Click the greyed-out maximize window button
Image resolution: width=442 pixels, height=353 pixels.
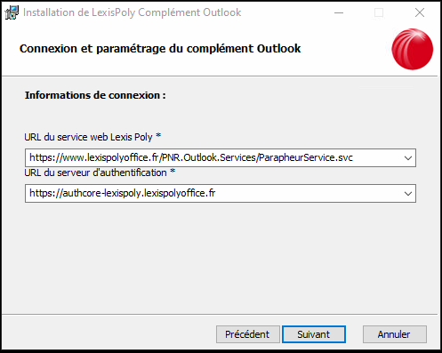point(379,12)
